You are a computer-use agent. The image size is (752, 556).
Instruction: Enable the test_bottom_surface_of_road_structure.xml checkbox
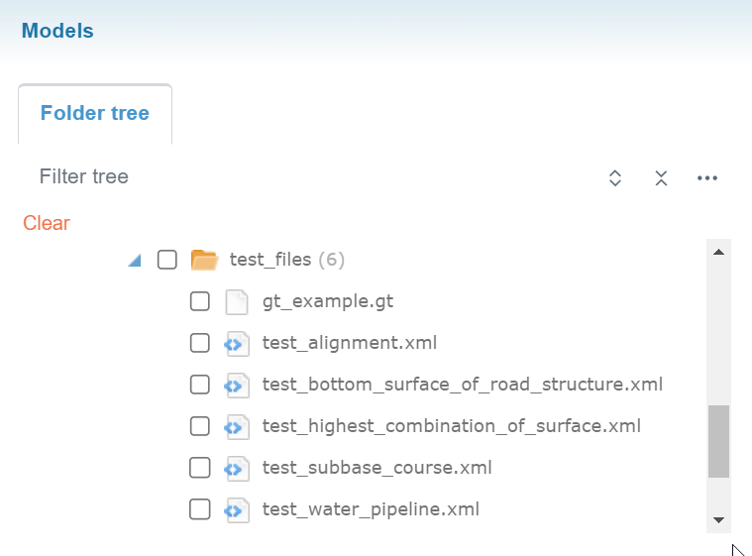click(x=200, y=385)
